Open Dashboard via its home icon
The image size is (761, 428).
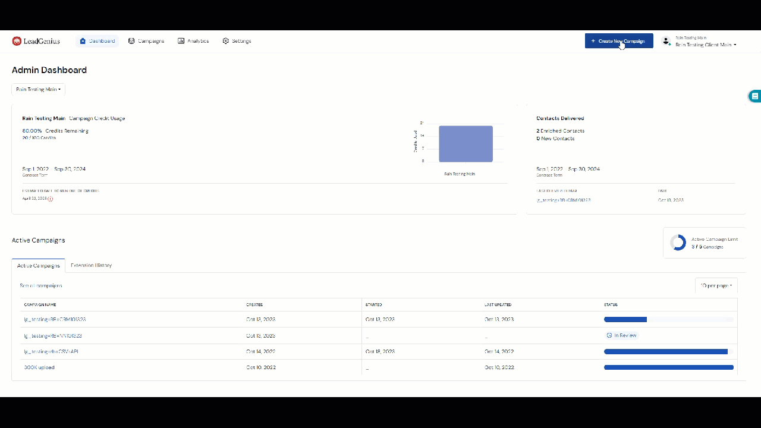(x=83, y=41)
